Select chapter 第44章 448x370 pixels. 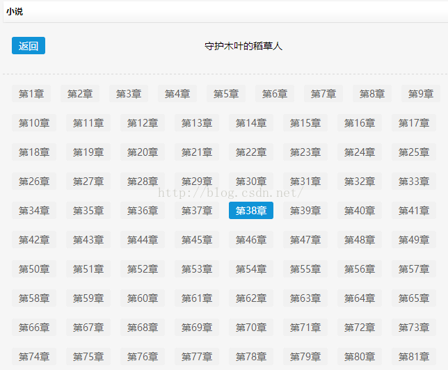click(143, 240)
